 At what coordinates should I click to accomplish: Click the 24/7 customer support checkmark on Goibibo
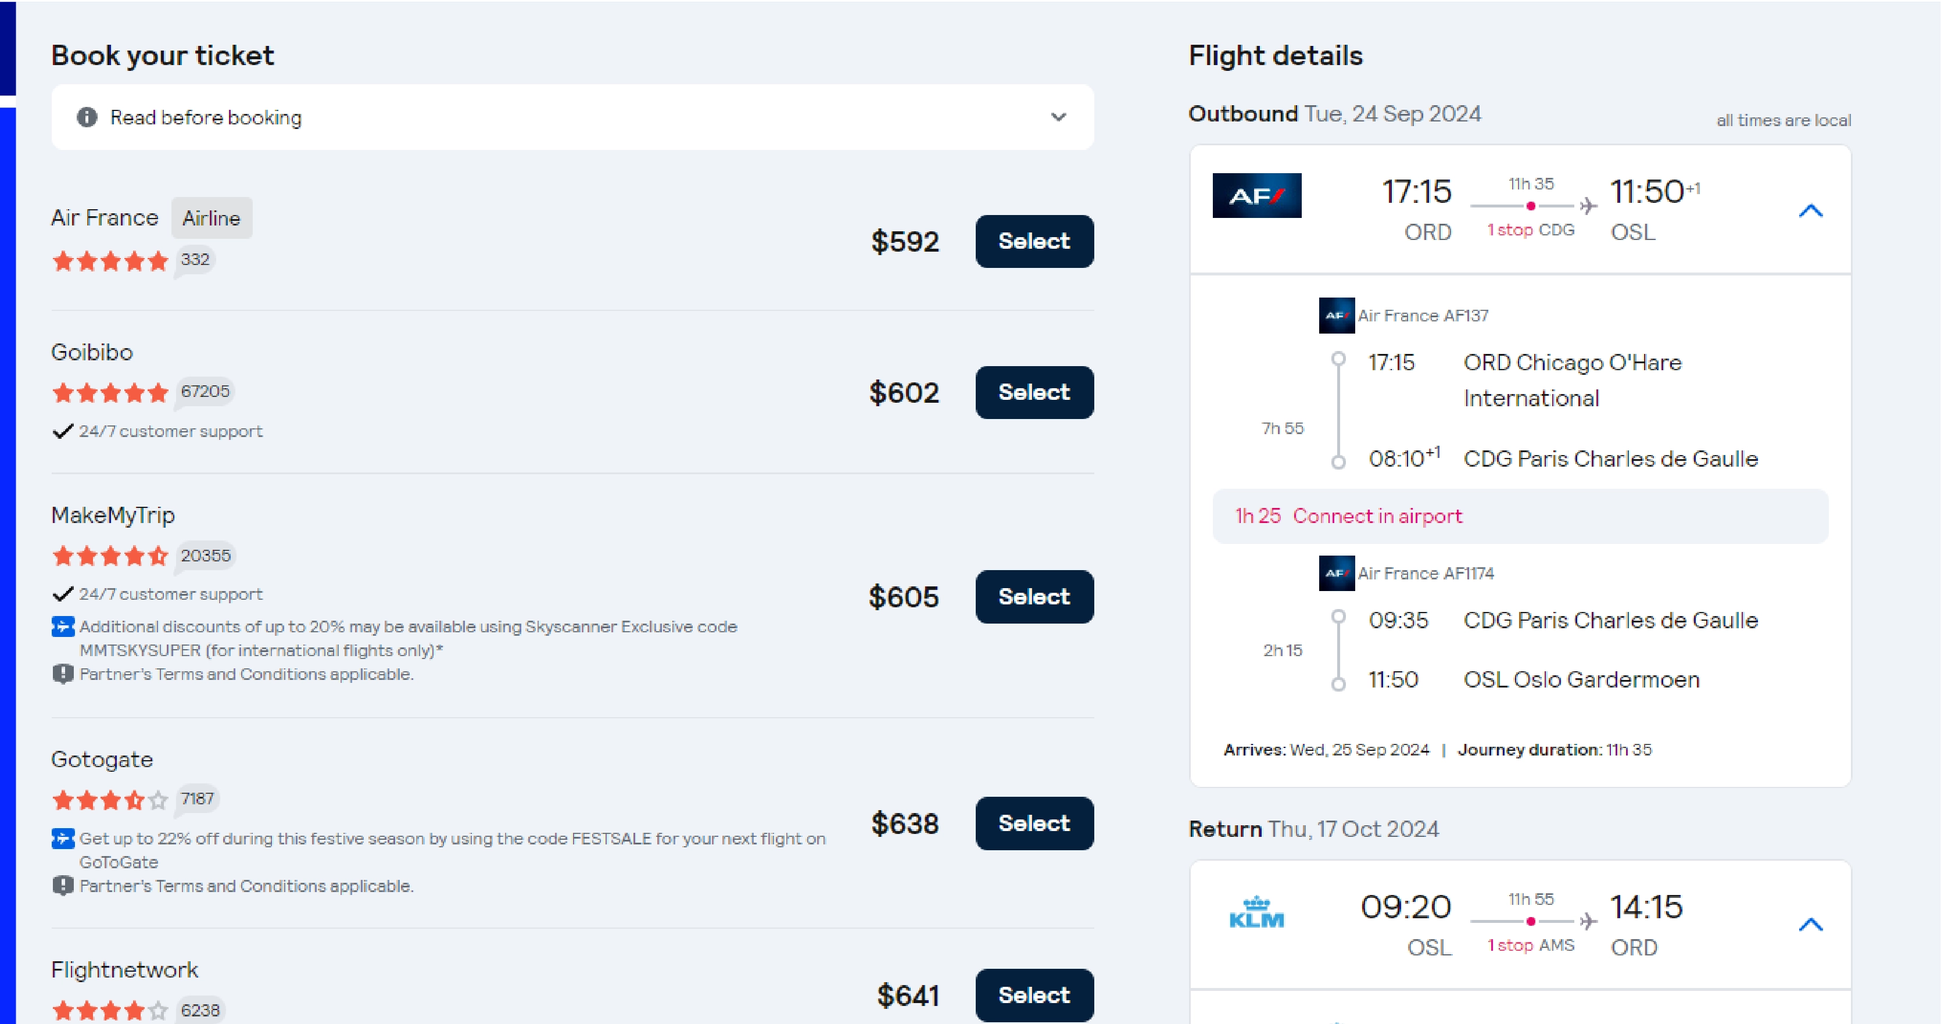pos(62,430)
